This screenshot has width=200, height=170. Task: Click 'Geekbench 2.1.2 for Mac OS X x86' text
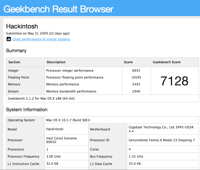click(35, 99)
